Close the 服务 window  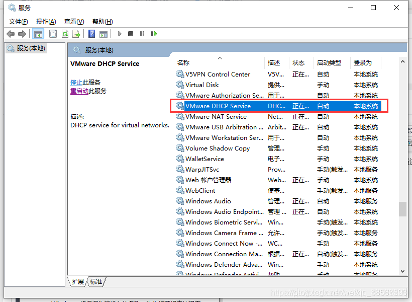click(396, 8)
